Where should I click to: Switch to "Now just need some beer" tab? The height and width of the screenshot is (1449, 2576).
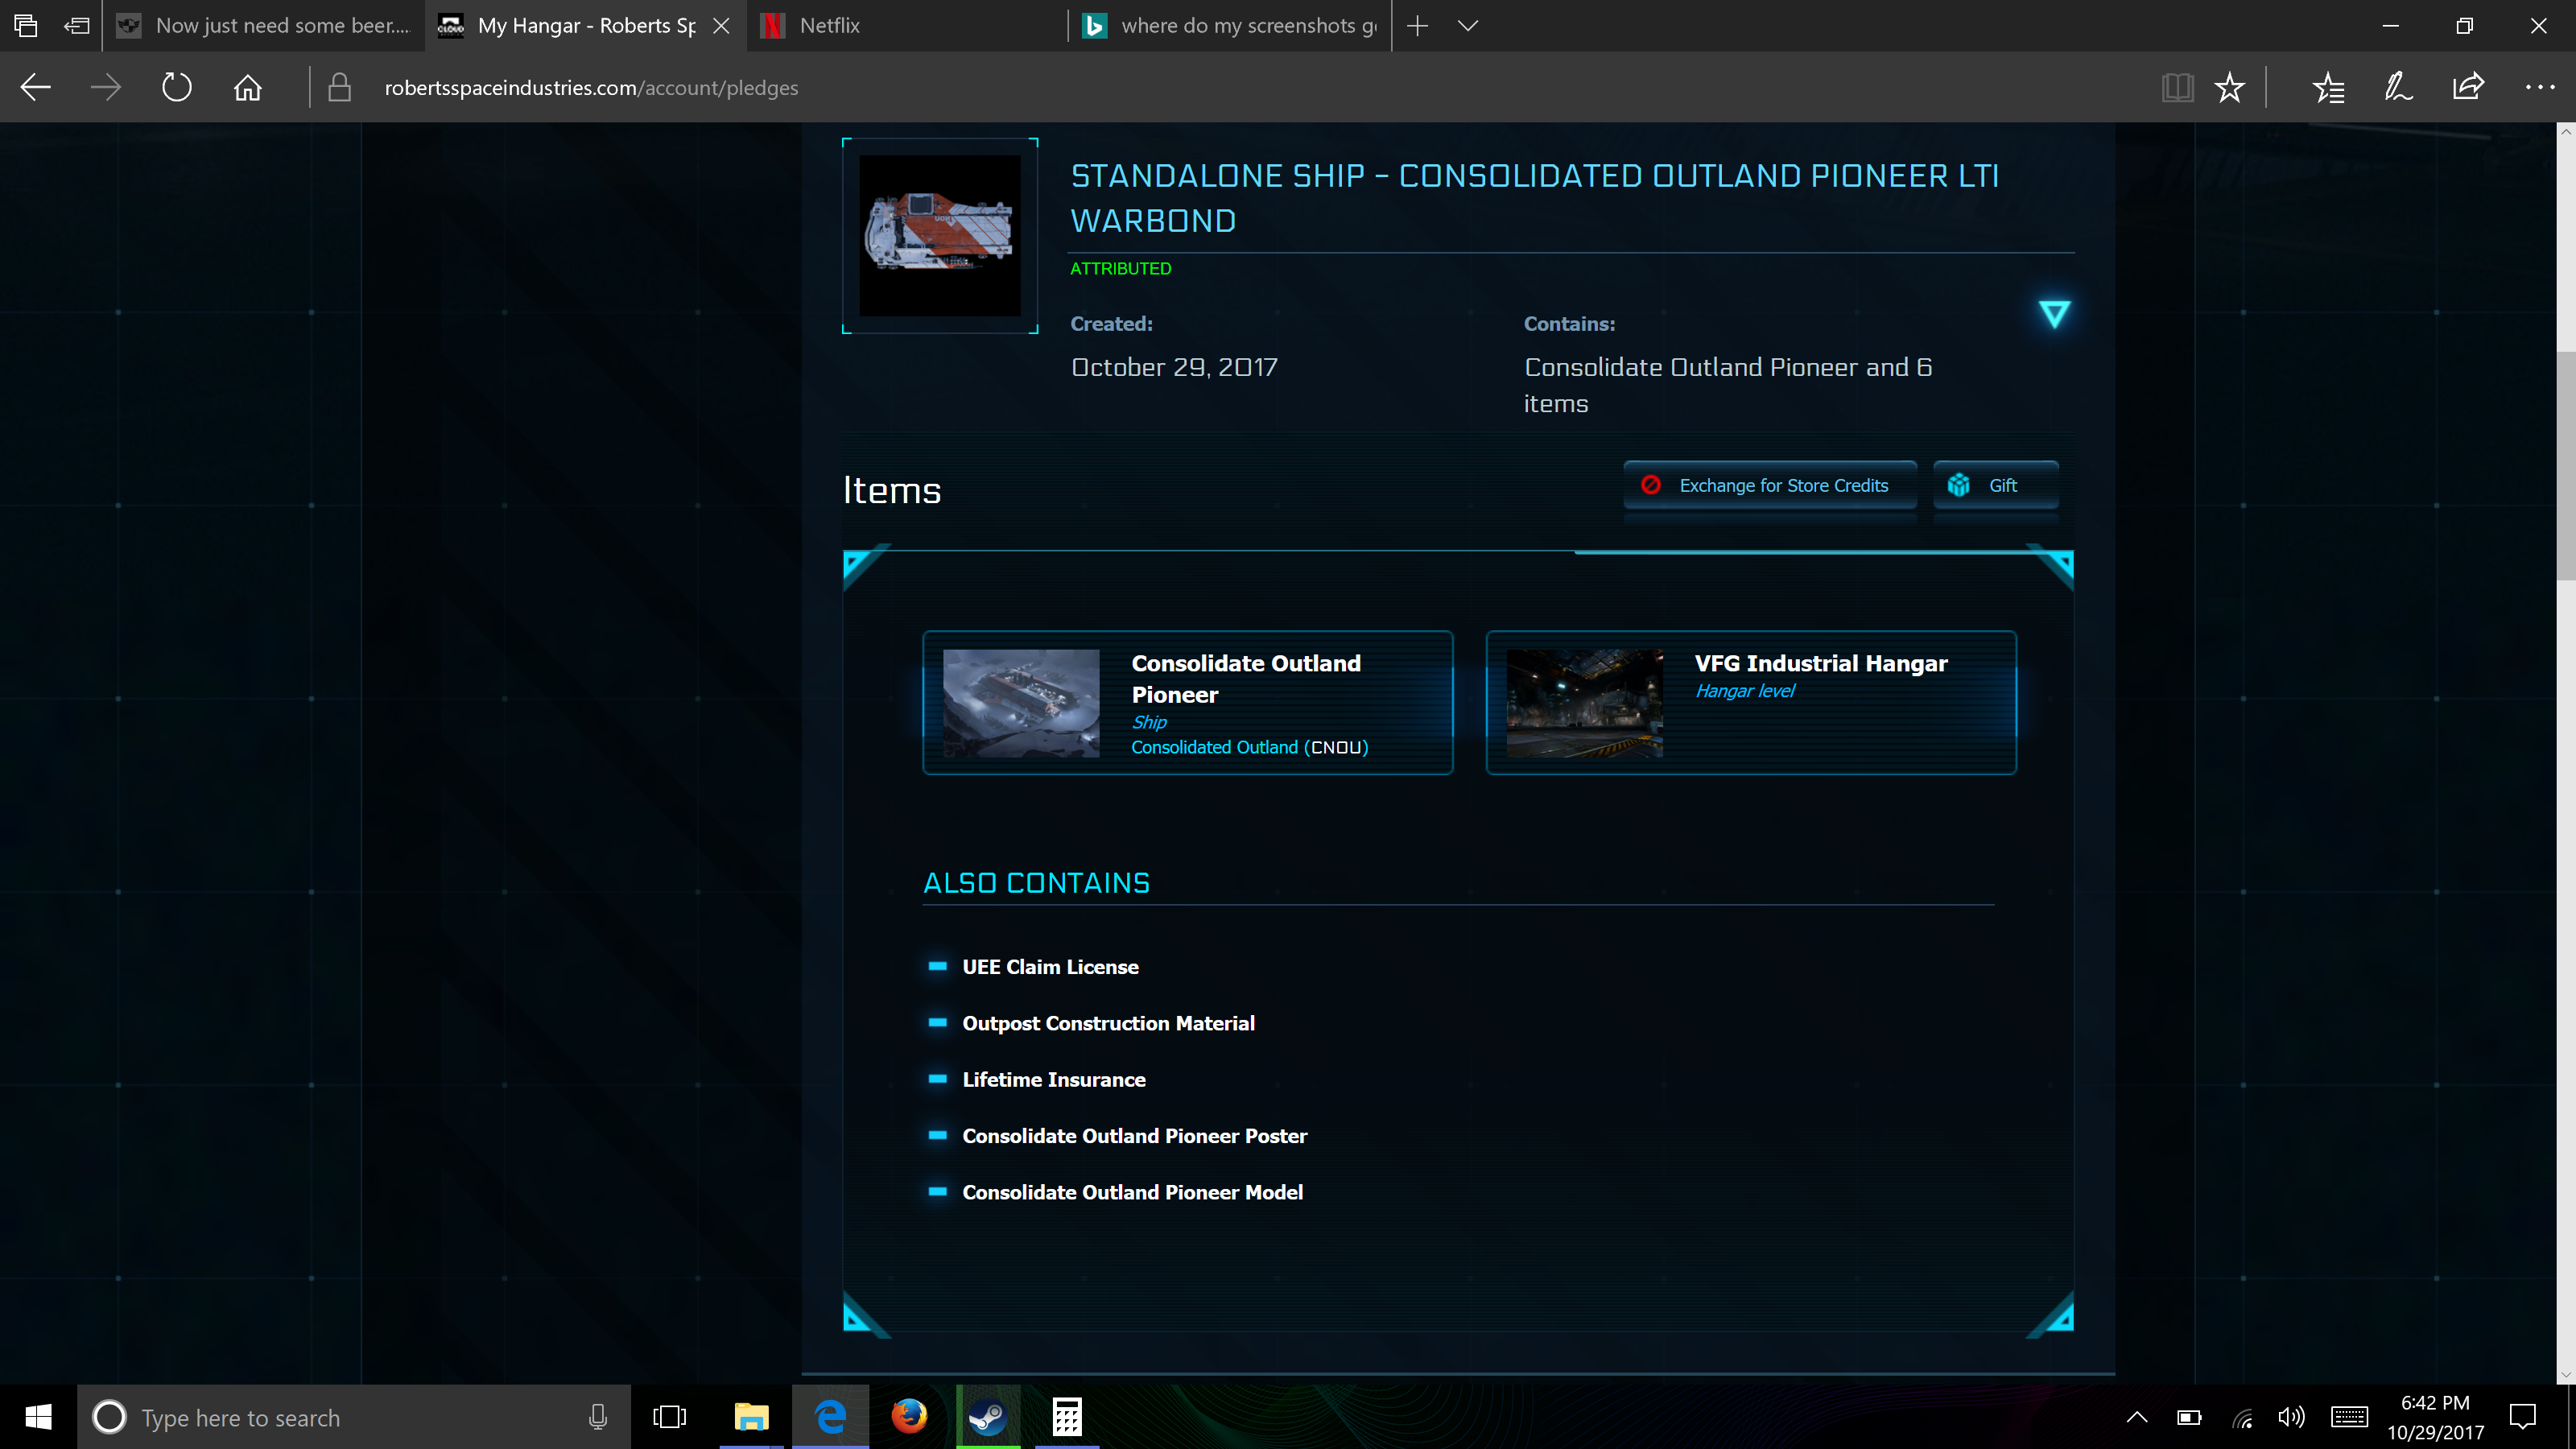282,26
